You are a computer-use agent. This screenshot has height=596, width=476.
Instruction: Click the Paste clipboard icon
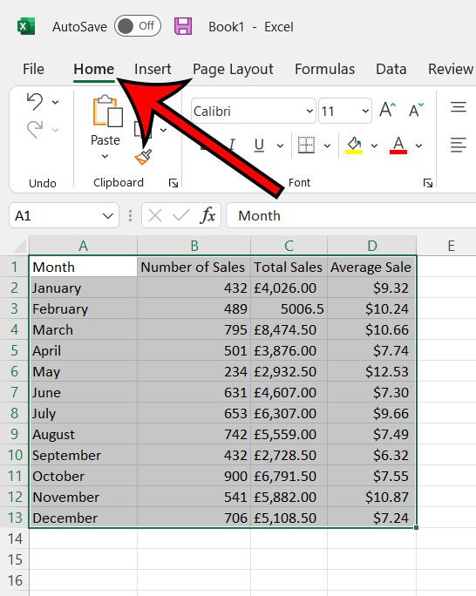coord(107,111)
